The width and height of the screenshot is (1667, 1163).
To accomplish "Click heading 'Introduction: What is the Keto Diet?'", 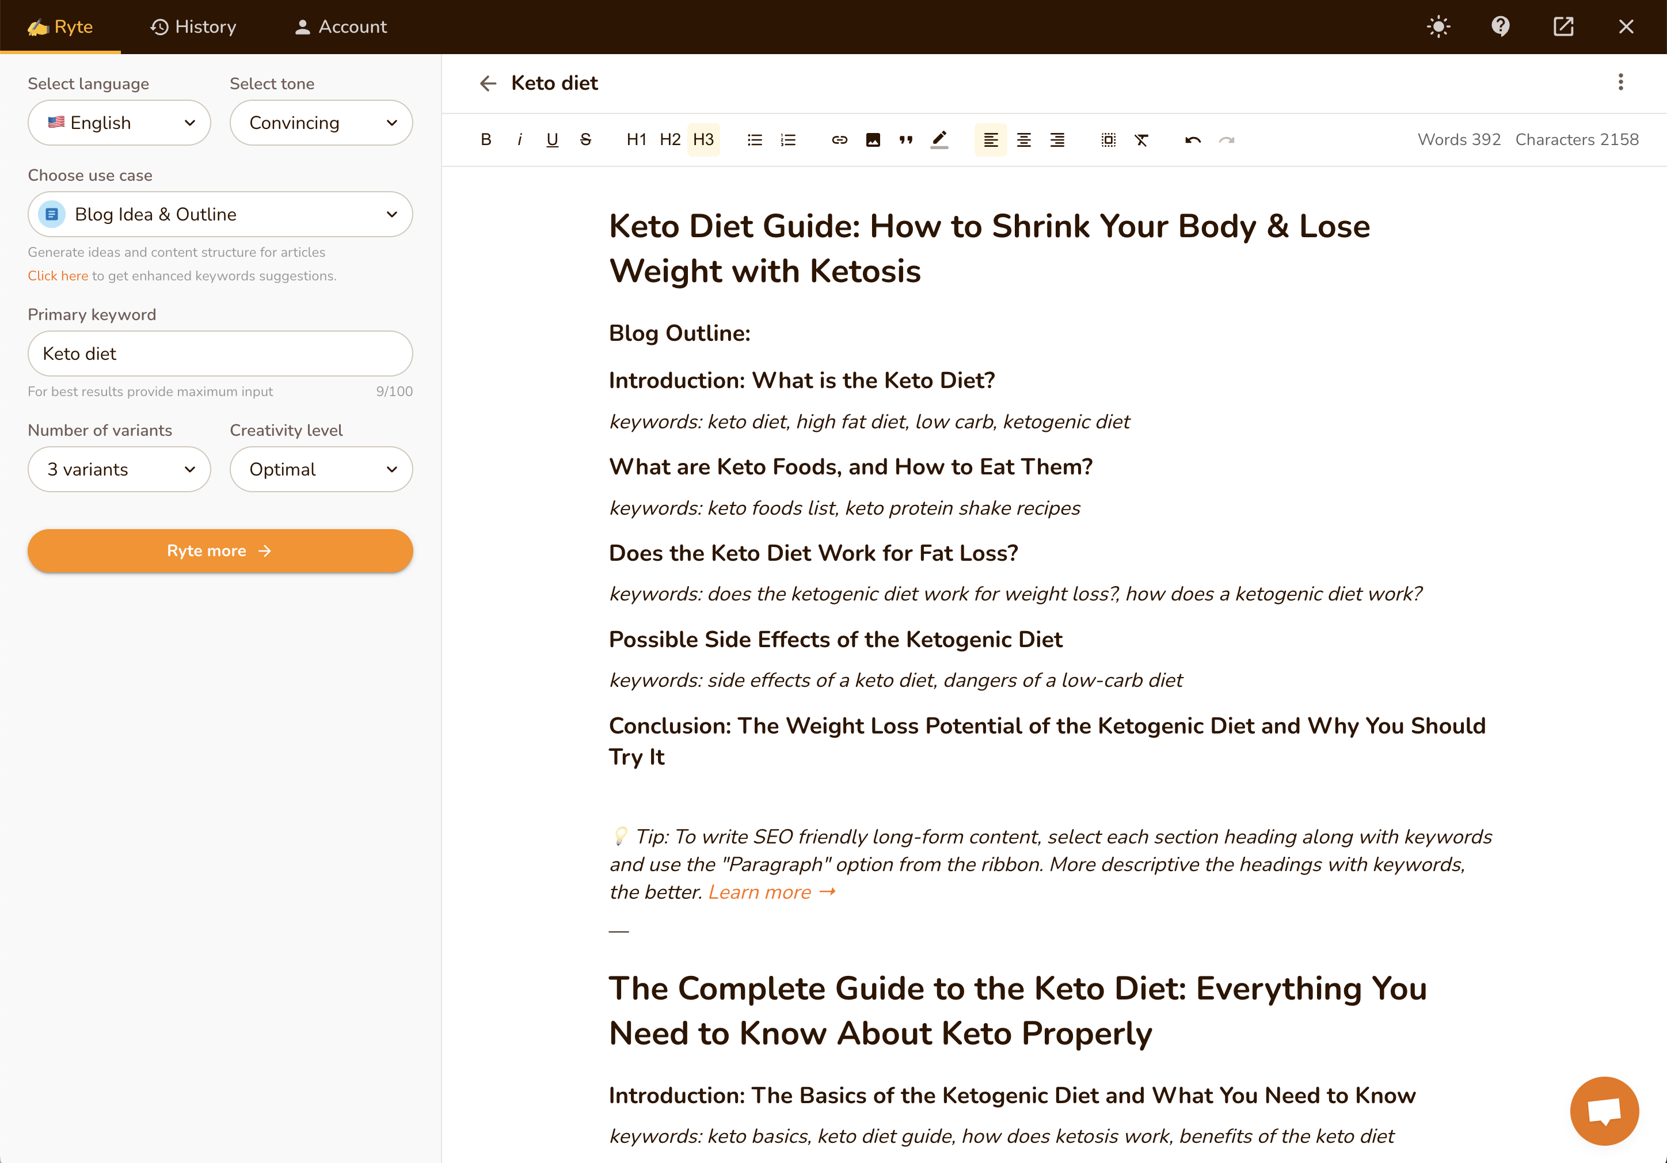I will [802, 381].
